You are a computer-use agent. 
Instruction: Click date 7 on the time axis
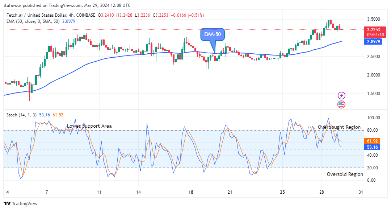(x=47, y=192)
